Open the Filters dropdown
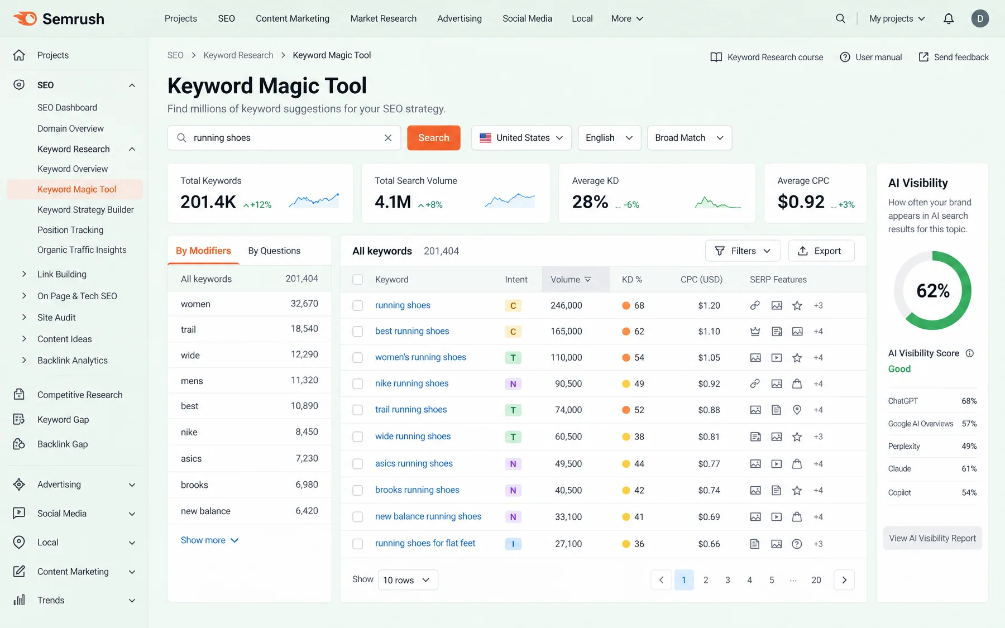 click(743, 251)
